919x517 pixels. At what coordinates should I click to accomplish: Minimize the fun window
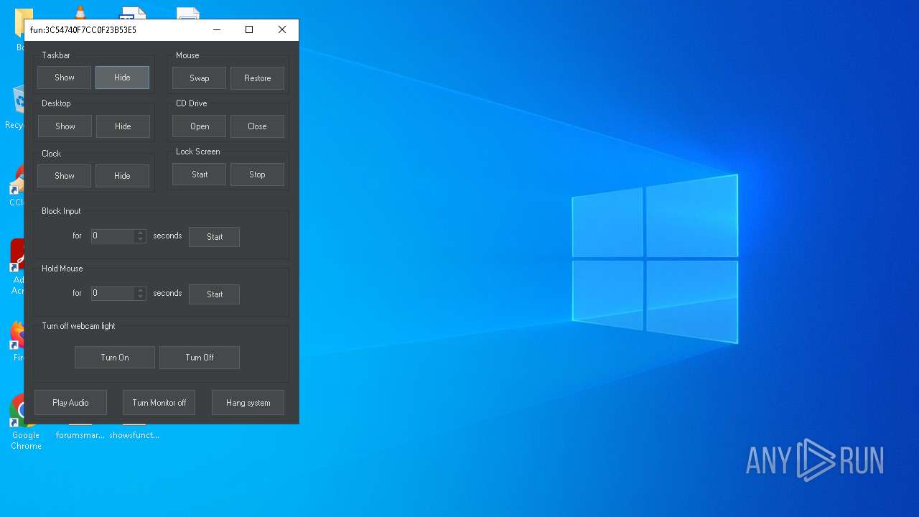coord(216,29)
